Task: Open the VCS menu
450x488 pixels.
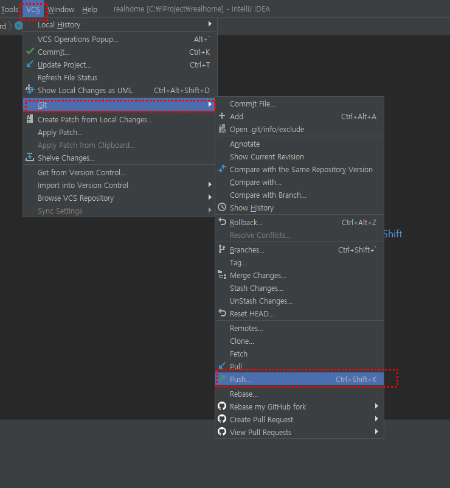Action: tap(33, 10)
